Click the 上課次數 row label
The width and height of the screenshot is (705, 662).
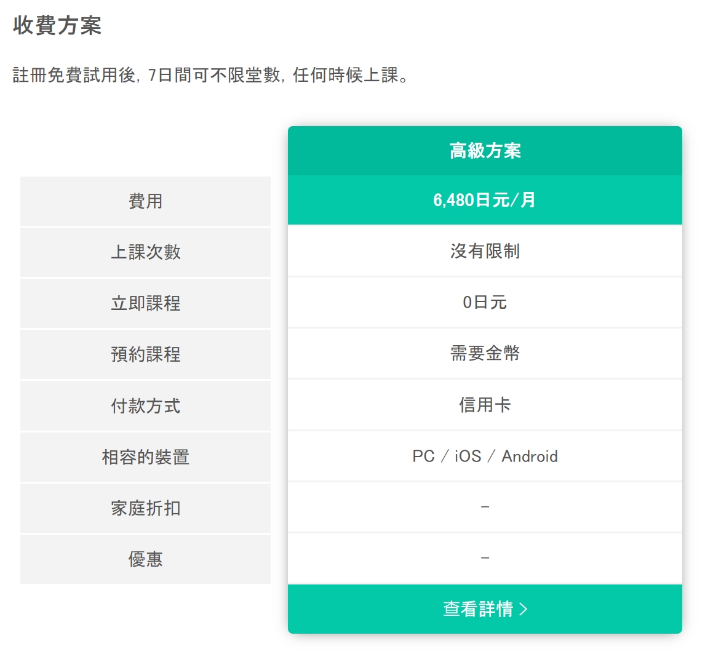point(145,252)
